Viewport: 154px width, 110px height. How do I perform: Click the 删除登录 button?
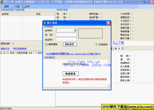click(70, 44)
